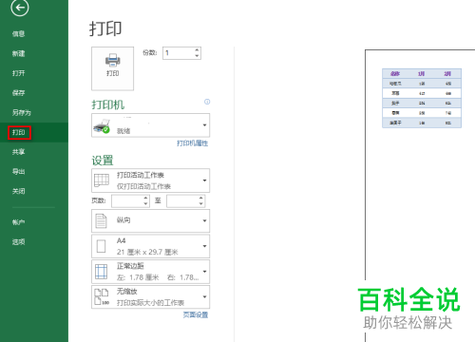475x342 pixels.
Task: Click the portrait page icon
Action: pos(101,220)
